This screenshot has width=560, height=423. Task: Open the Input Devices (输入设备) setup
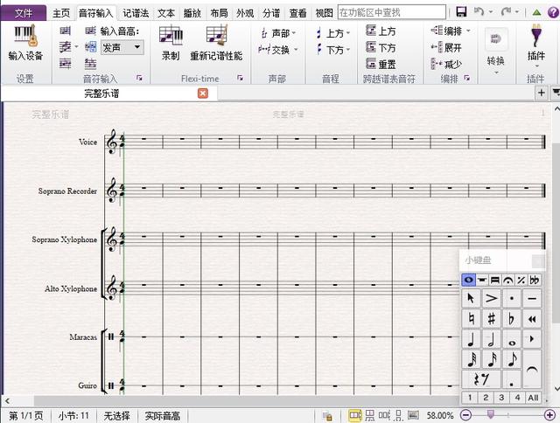tap(25, 42)
